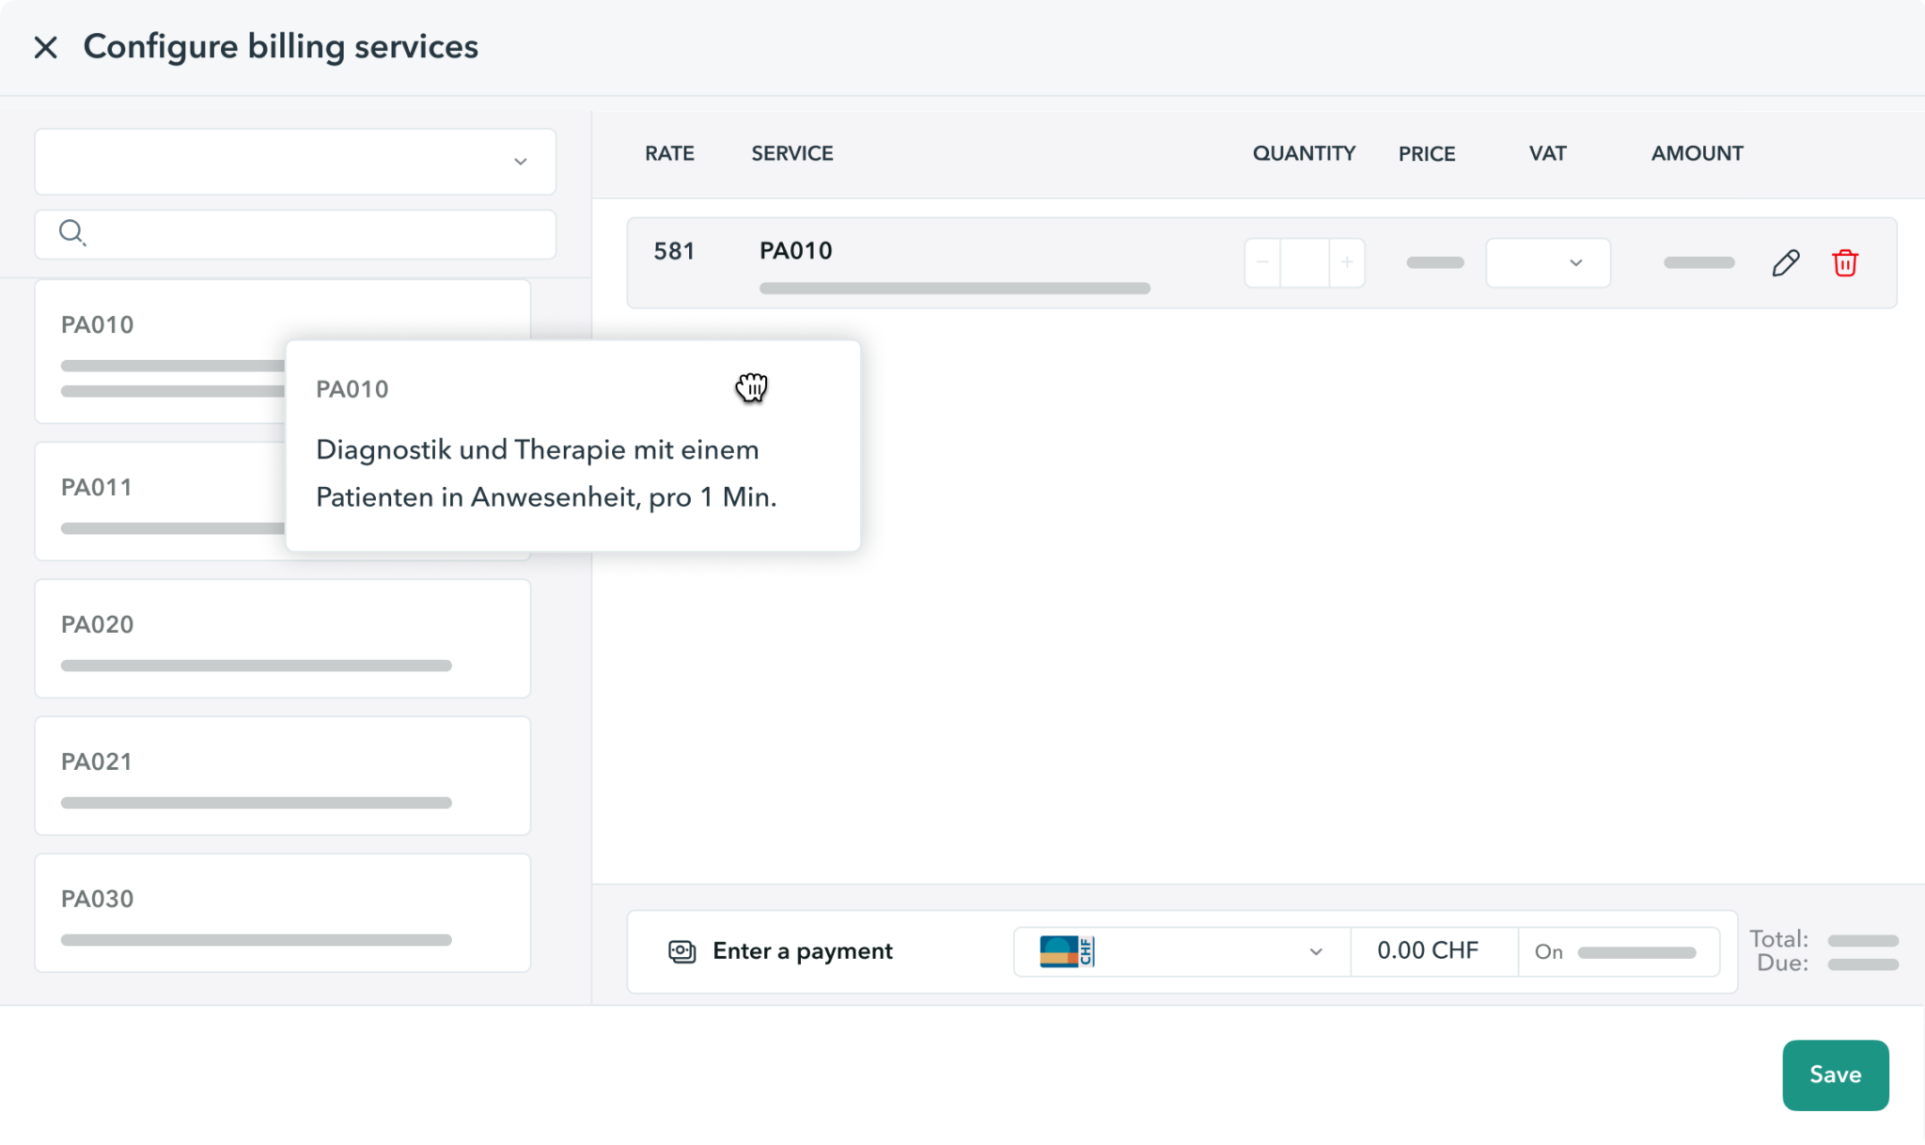The image size is (1925, 1145).
Task: Increase quantity with plus button
Action: click(x=1346, y=263)
